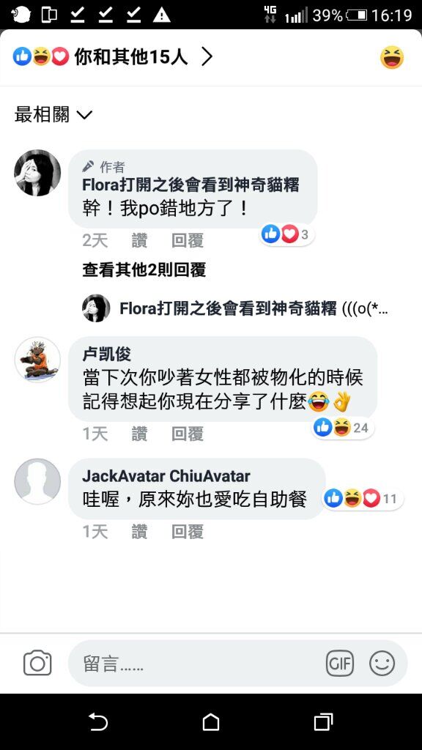Open the camera icon beside comment field
The image size is (422, 750).
click(37, 663)
